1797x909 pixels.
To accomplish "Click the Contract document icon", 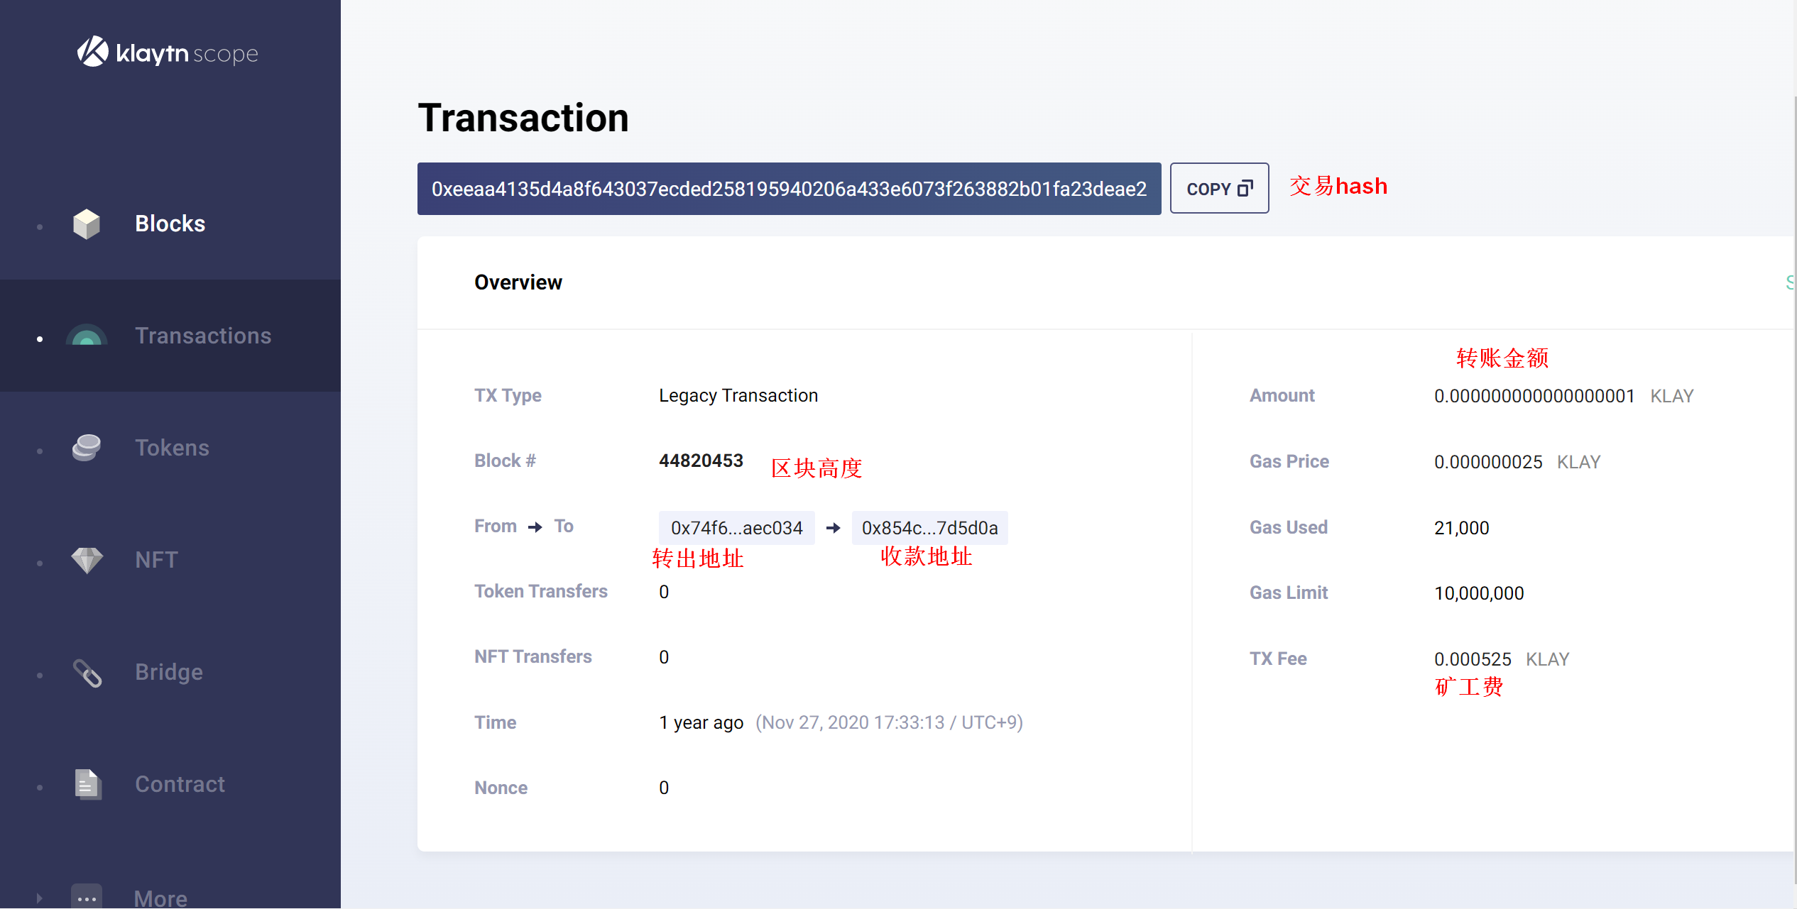I will 87,784.
